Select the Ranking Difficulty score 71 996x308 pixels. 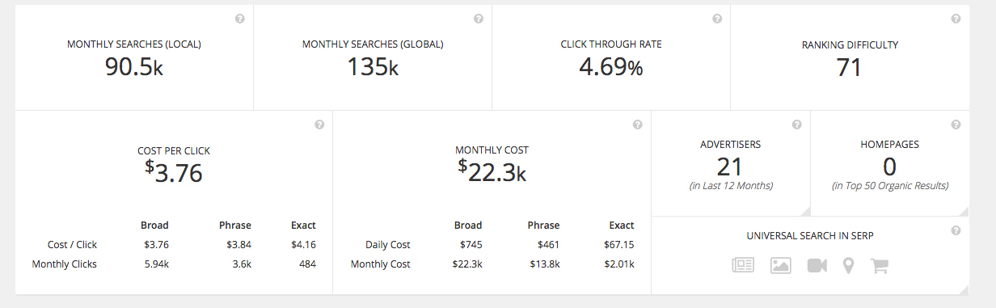point(850,67)
